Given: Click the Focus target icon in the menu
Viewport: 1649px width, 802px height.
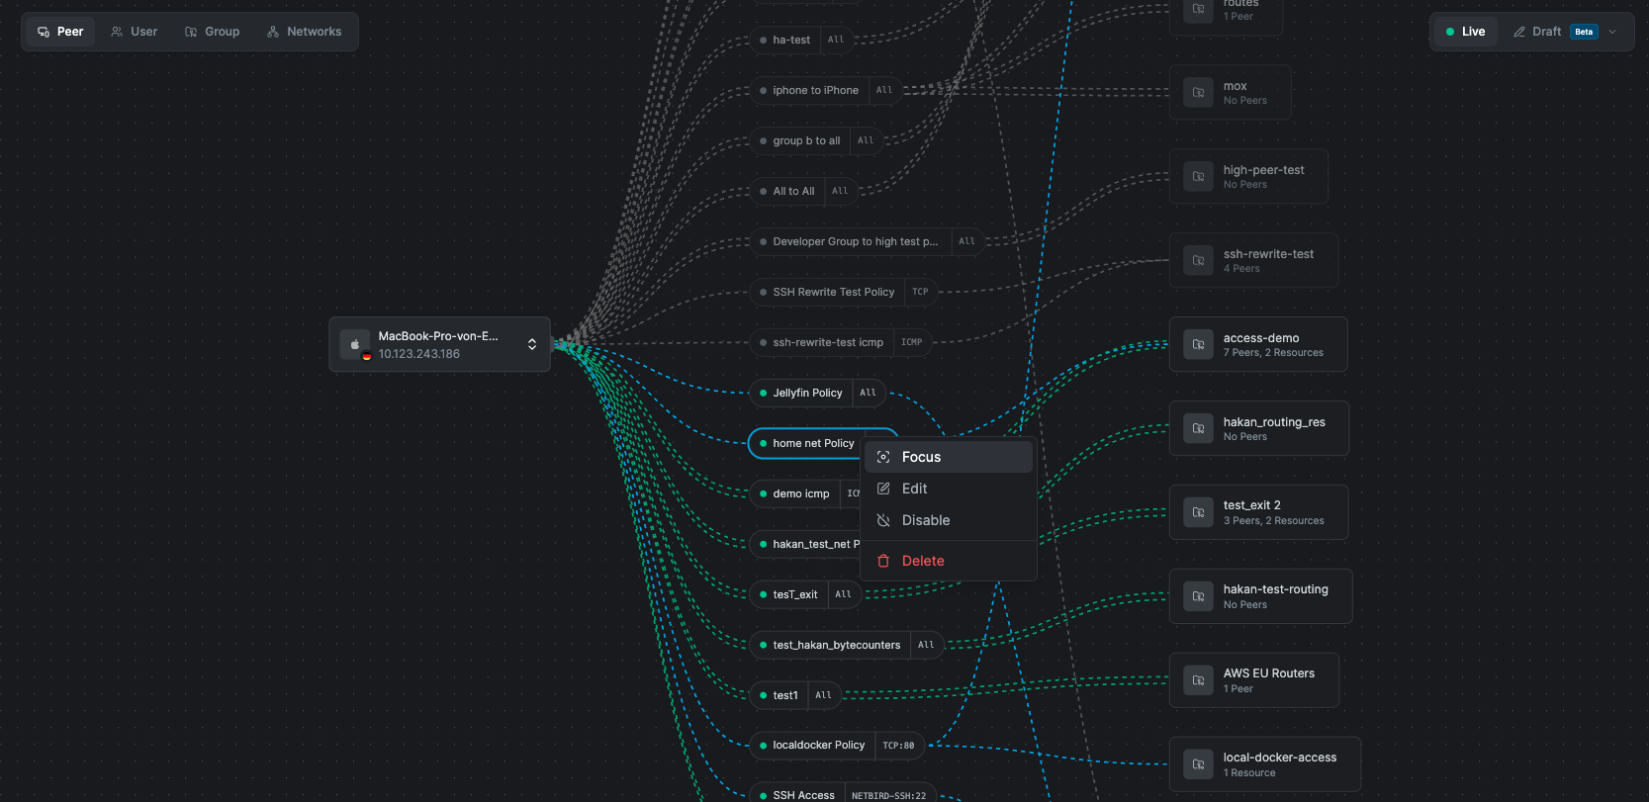Looking at the screenshot, I should (883, 457).
